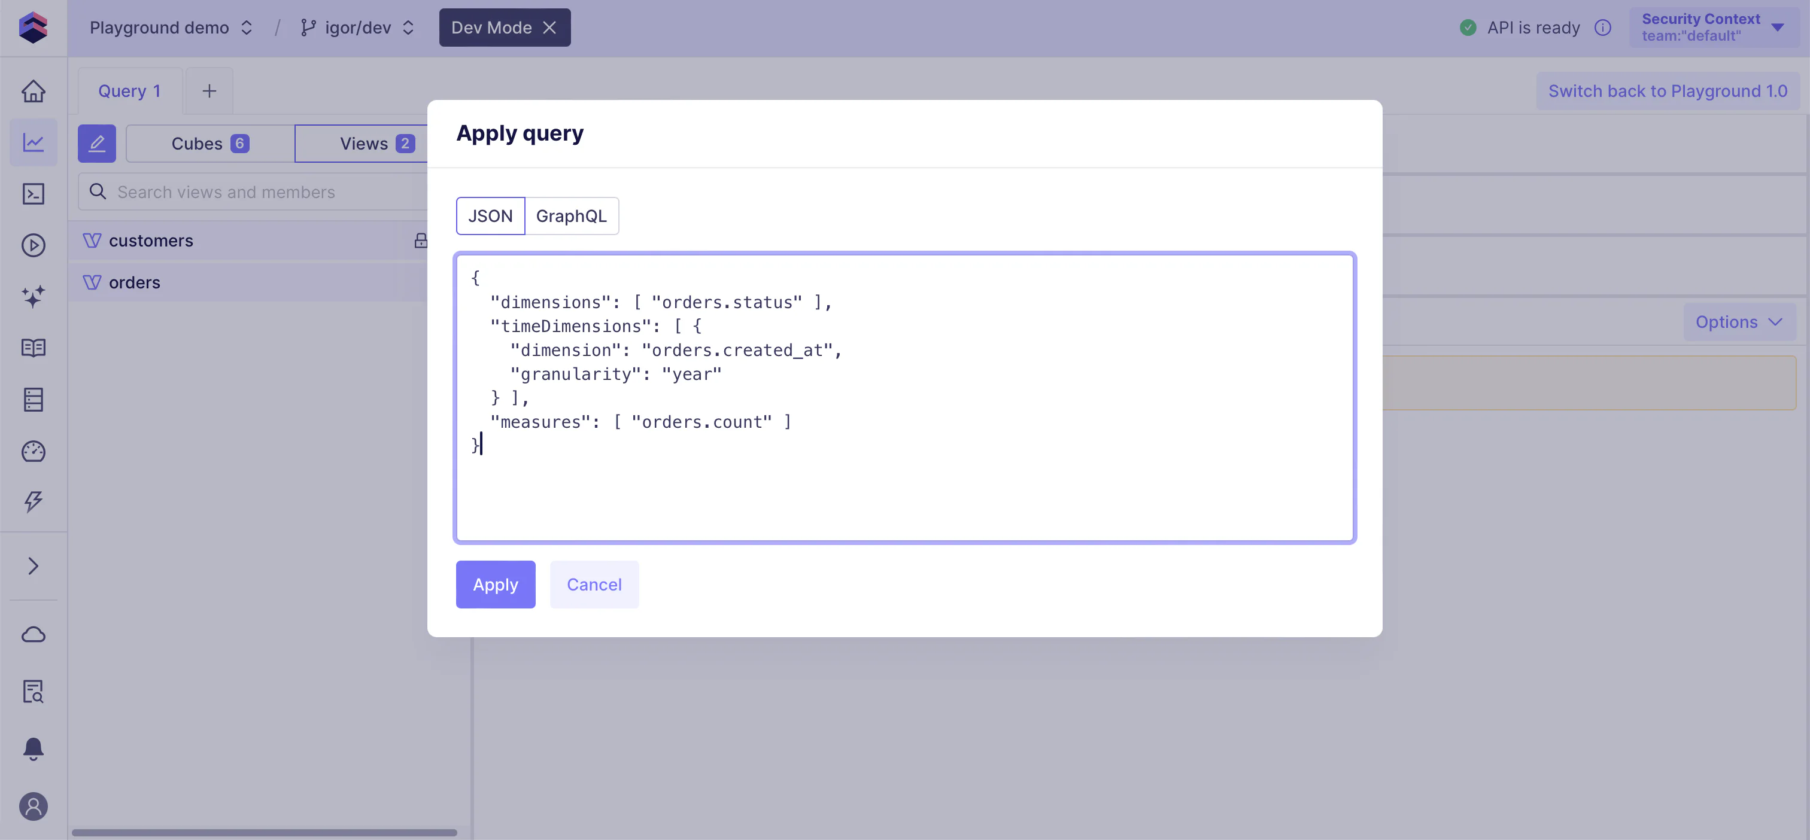Click the sparkles AI icon
1810x840 pixels.
pyautogui.click(x=33, y=296)
